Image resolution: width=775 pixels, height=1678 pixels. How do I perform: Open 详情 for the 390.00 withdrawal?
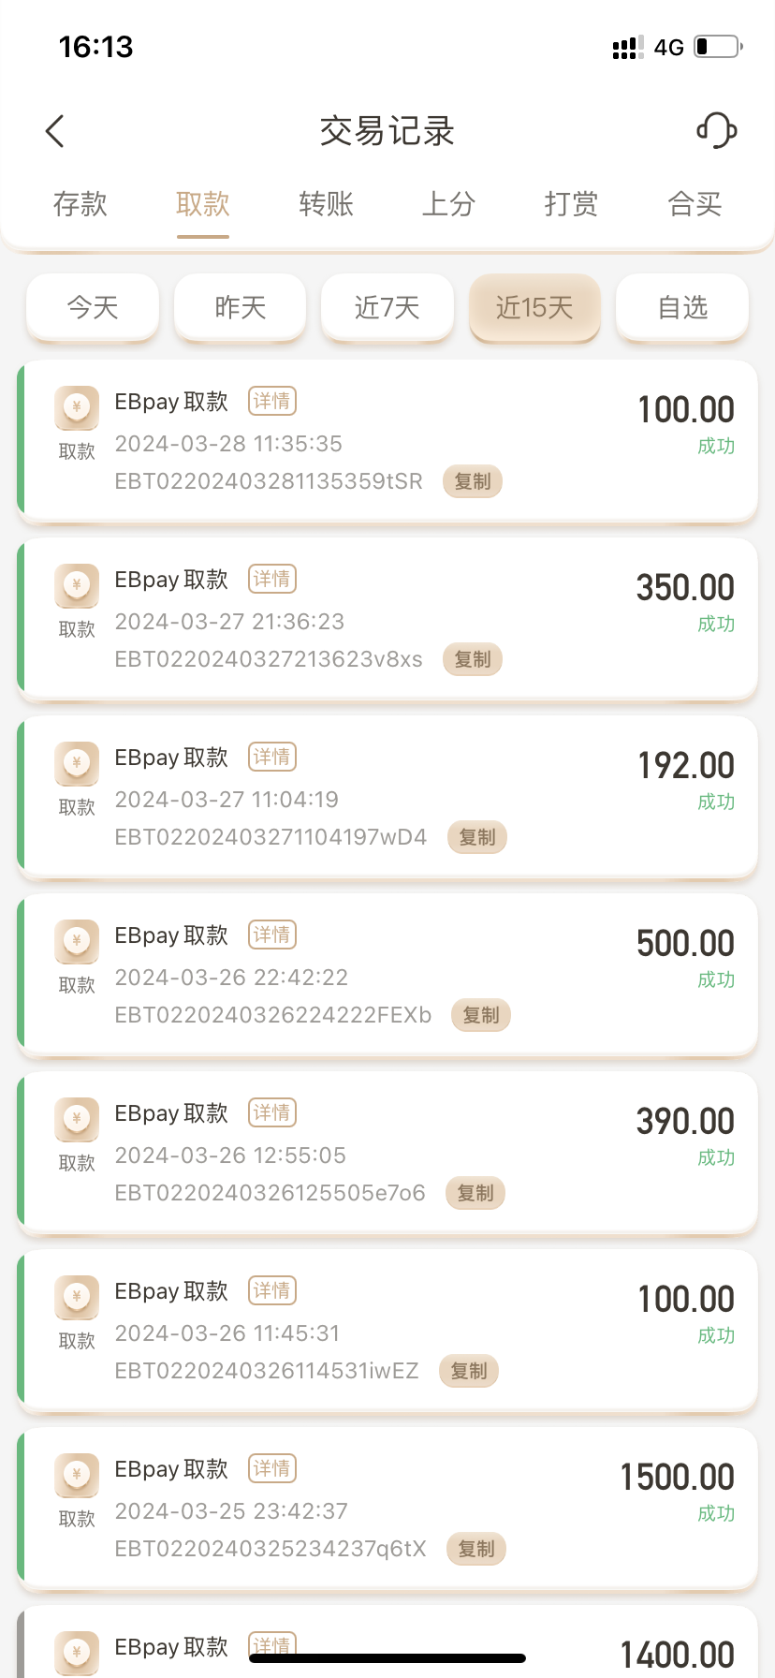click(272, 1112)
